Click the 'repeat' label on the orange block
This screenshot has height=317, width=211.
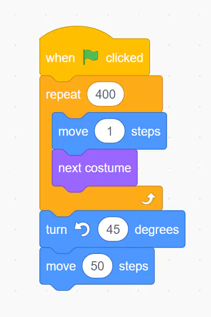pos(63,95)
